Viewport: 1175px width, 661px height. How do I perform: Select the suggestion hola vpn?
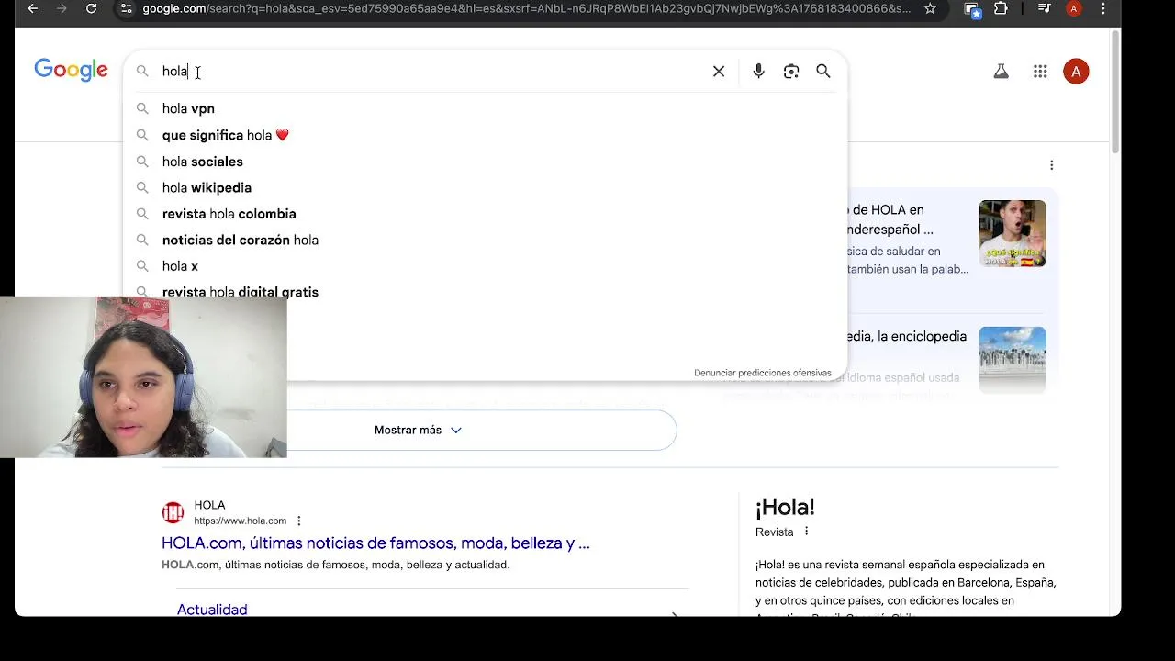[x=485, y=108]
